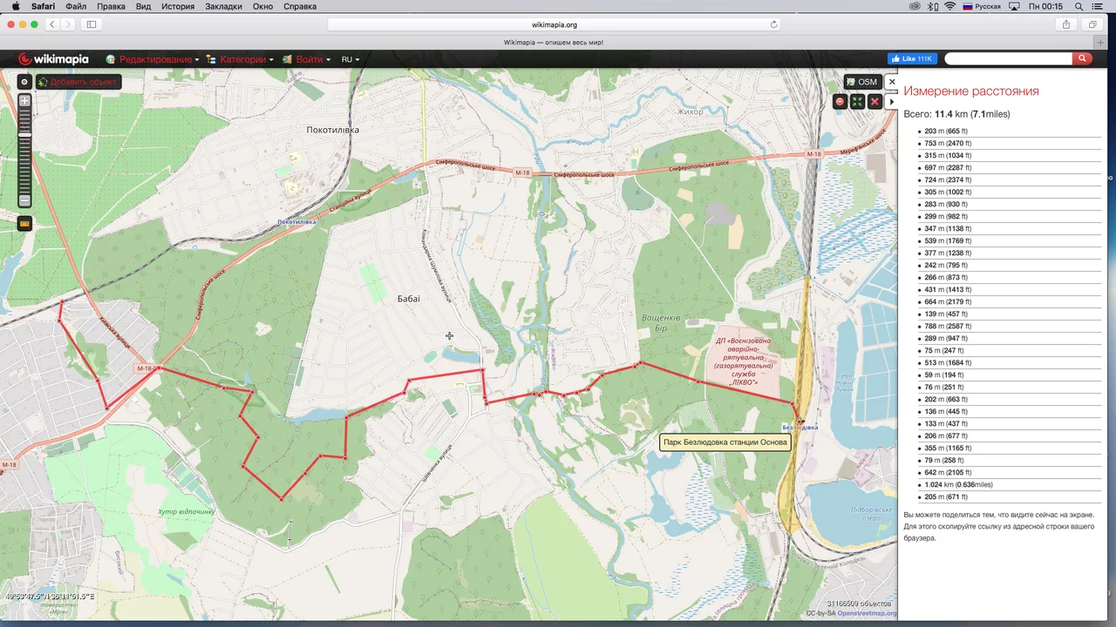This screenshot has width=1116, height=627.
Task: Click the Wikimapia logo
Action: (53, 59)
